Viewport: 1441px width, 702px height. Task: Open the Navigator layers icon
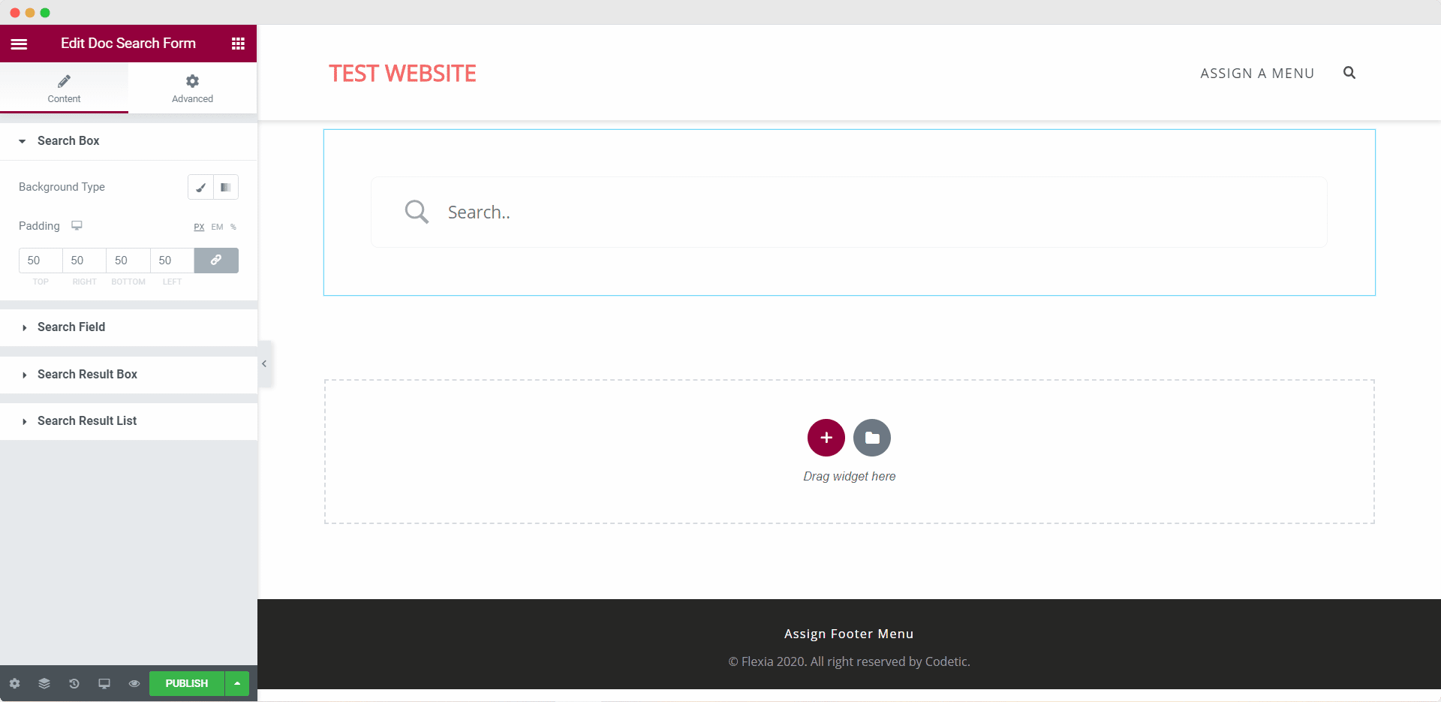pos(44,683)
